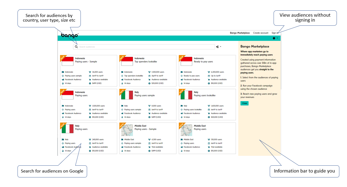This screenshot has width=347, height=187.
Task: Click users icon beside 130,000 users
Action: (209, 139)
